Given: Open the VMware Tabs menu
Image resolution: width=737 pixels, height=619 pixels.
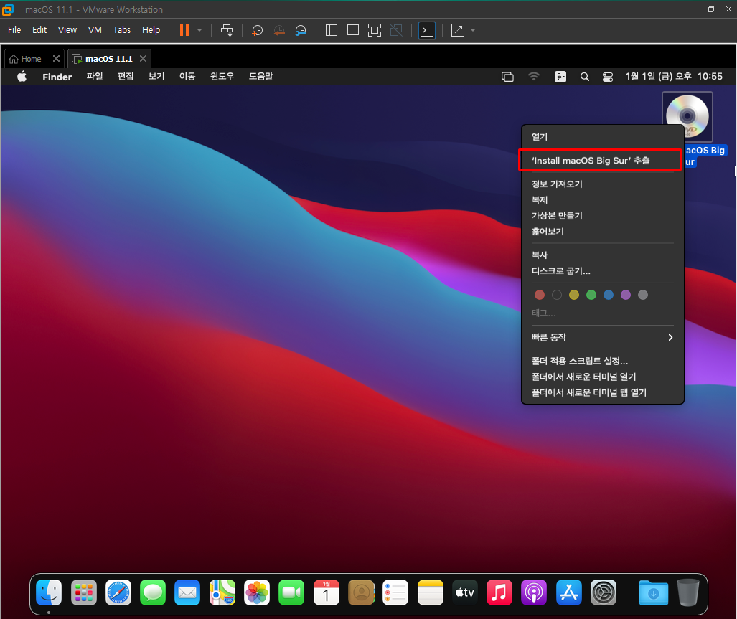Looking at the screenshot, I should point(122,29).
